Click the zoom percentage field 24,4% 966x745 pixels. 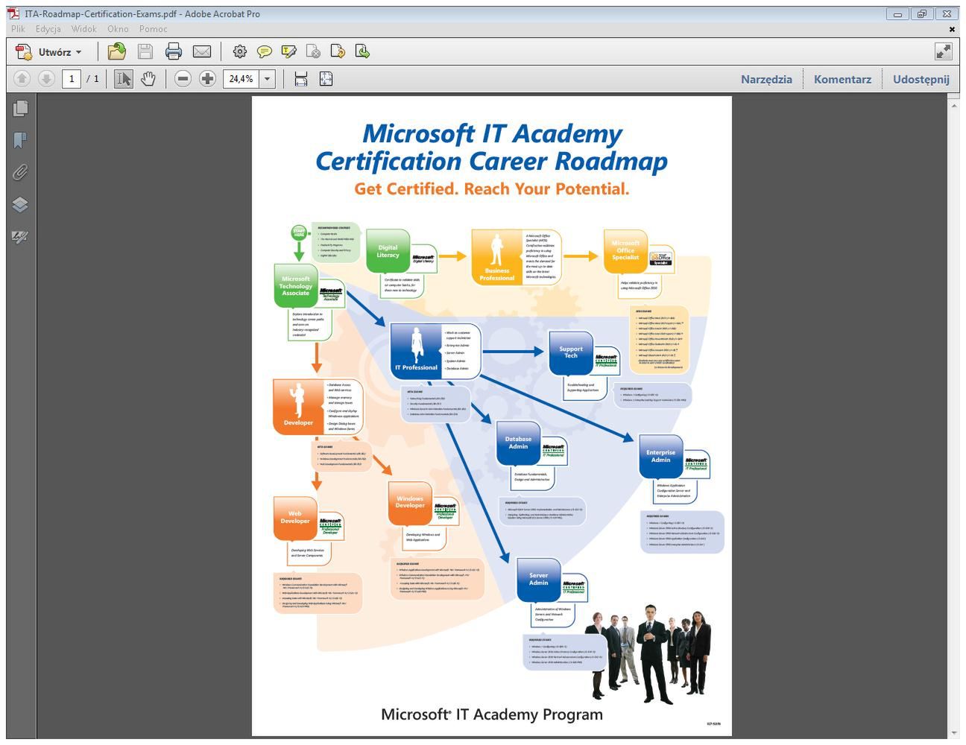tap(241, 78)
